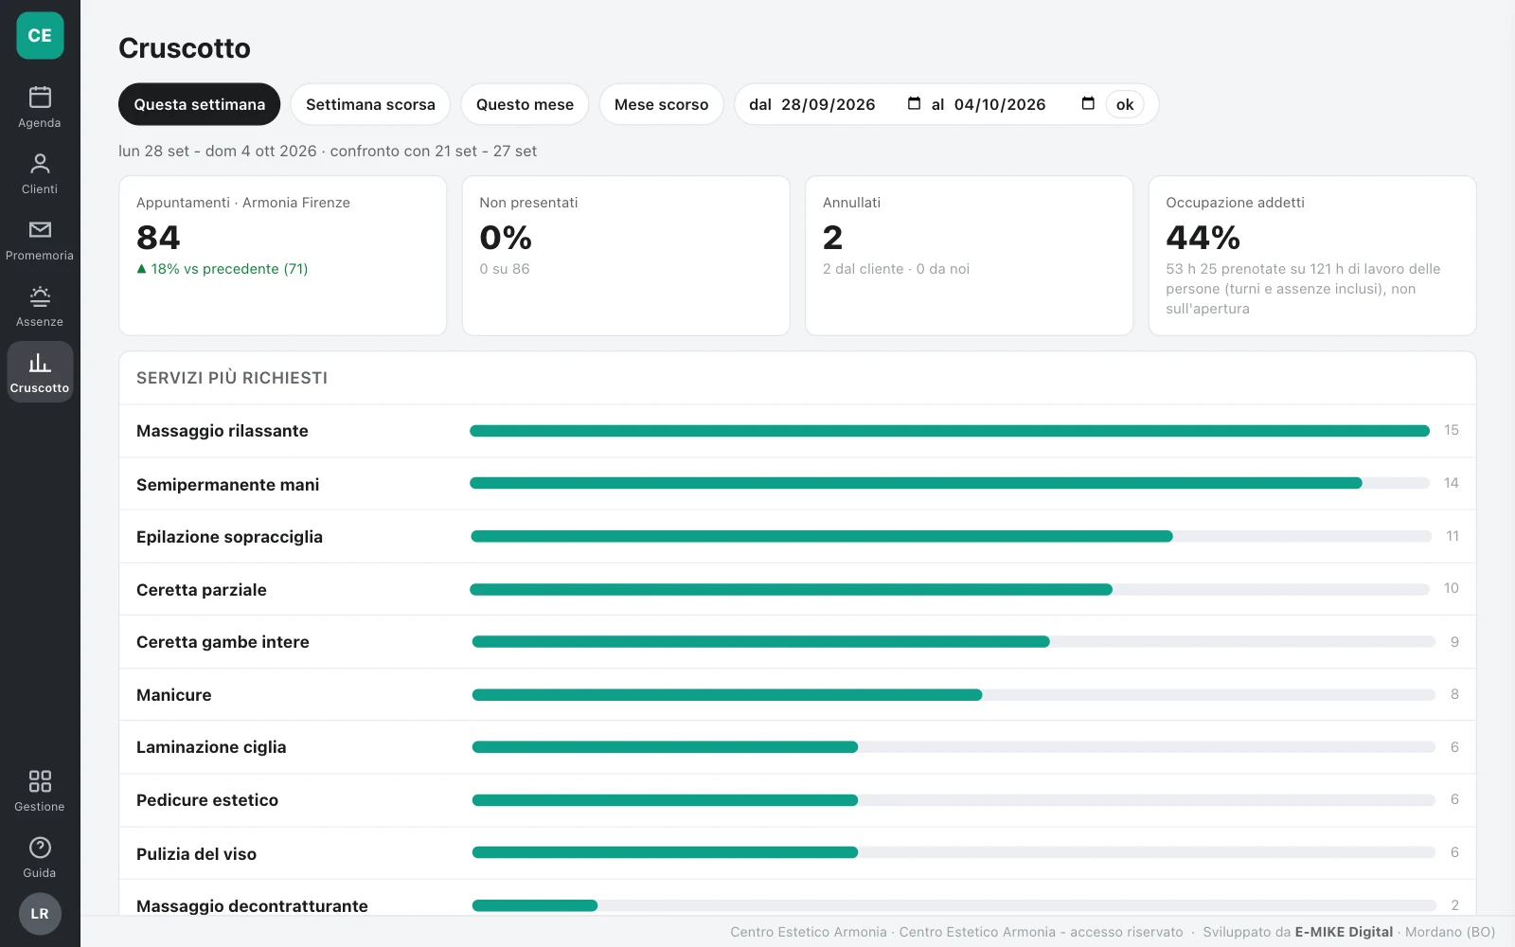The width and height of the screenshot is (1515, 947).
Task: Open the Agenda calendar icon
Action: (40, 98)
